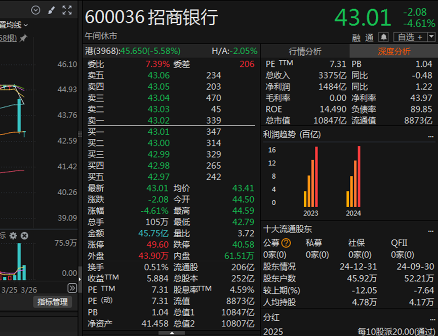Click the H/A premium value -2.05%
The image size is (438, 336).
[243, 51]
